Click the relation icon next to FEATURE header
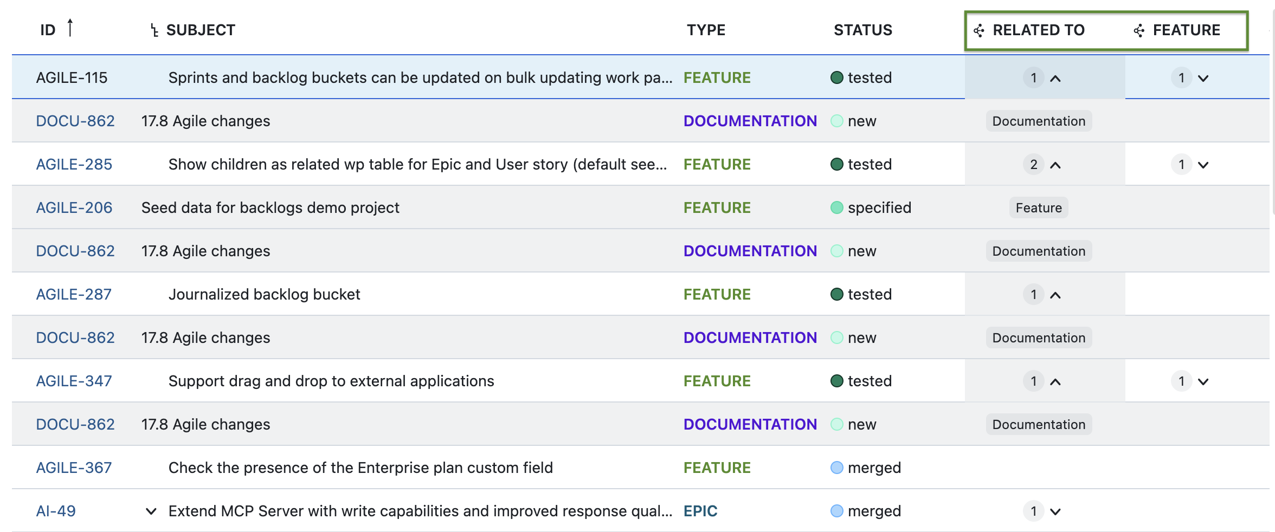 pyautogui.click(x=1139, y=31)
